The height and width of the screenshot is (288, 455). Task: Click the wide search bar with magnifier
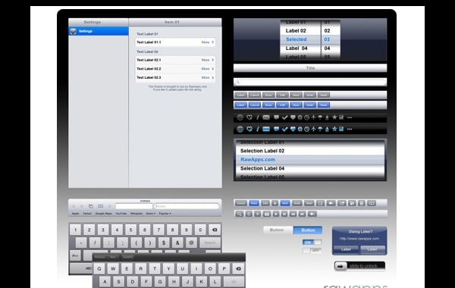coord(310,83)
